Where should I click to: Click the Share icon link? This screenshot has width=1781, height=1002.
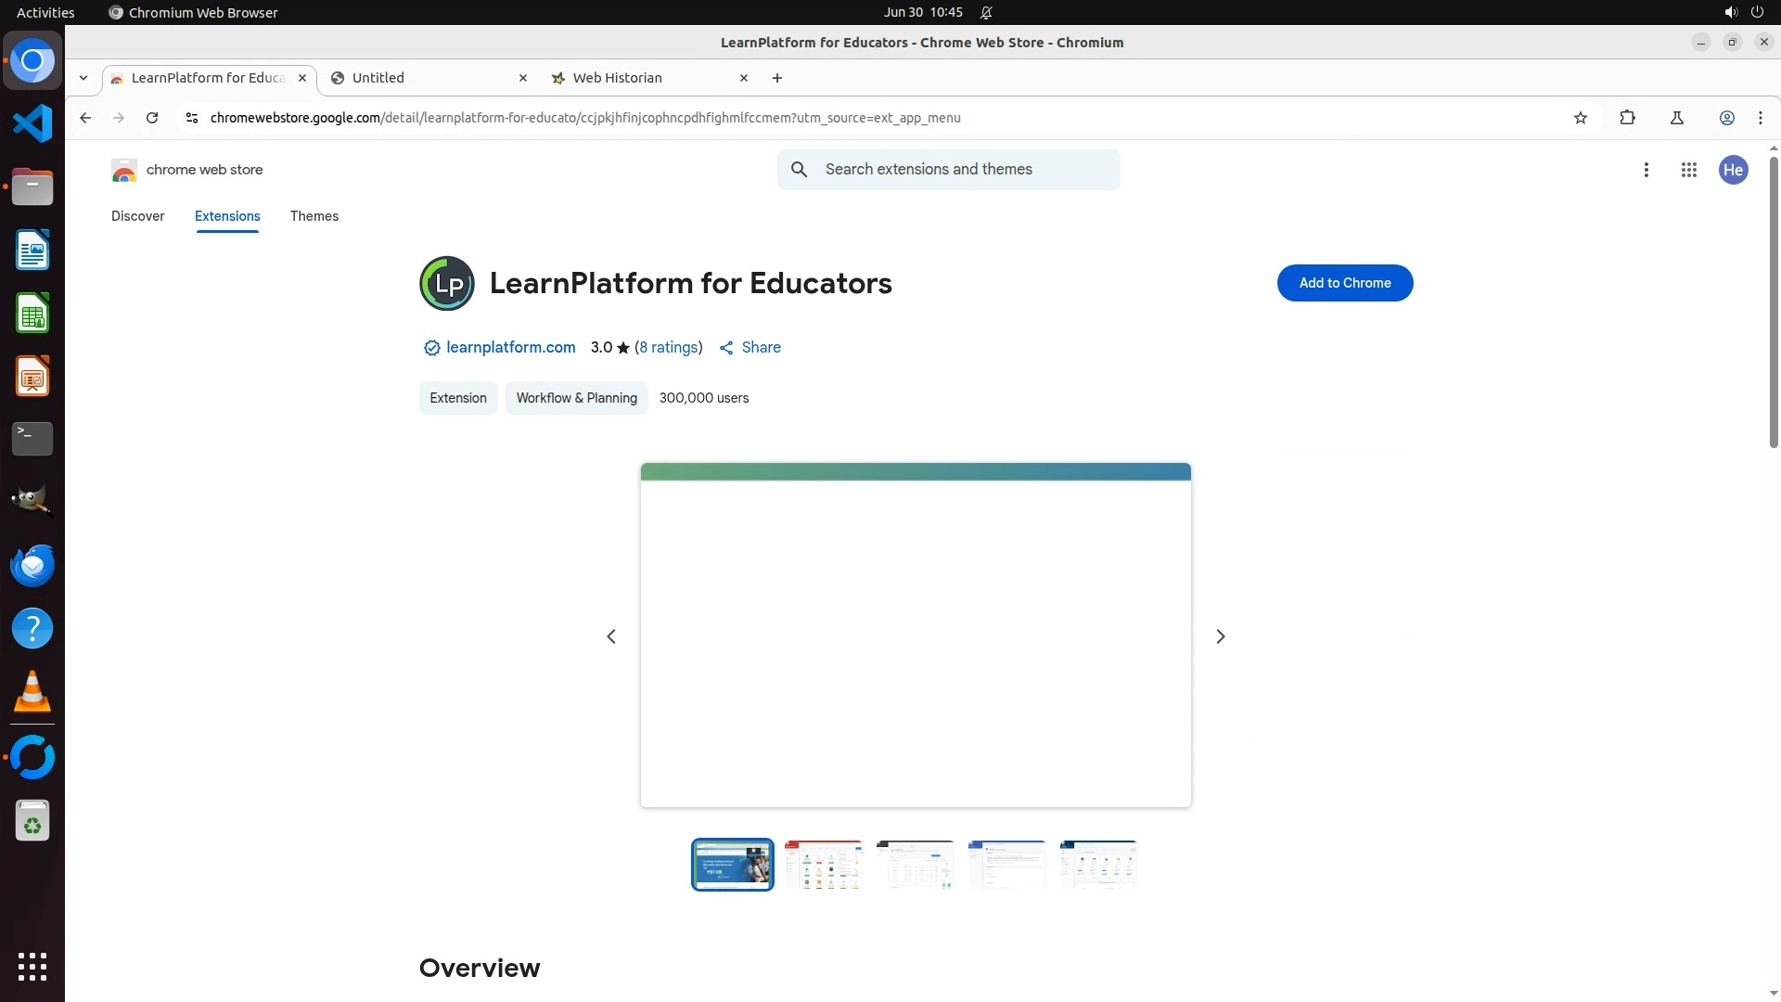coord(750,347)
